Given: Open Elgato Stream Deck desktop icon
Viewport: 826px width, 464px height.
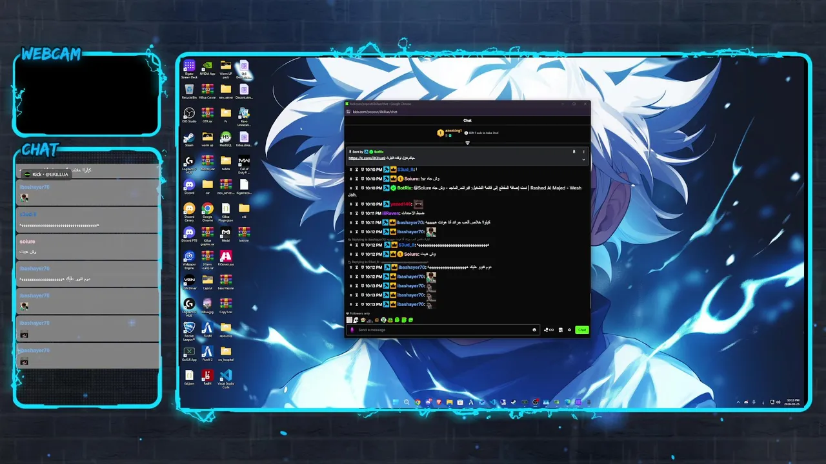Looking at the screenshot, I should pos(189,68).
